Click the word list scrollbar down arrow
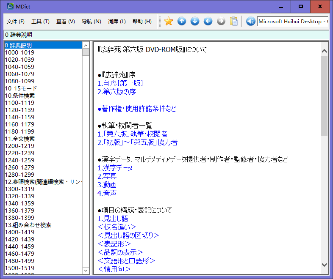 [86, 271]
